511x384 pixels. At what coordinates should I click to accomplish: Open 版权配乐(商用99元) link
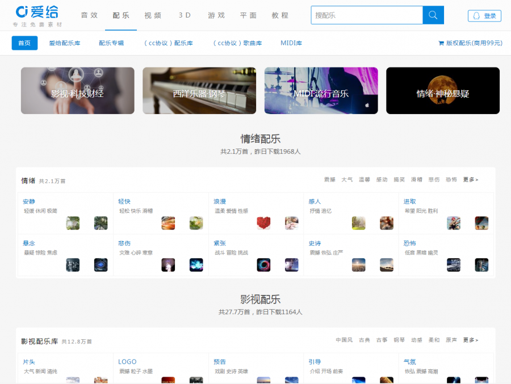click(471, 43)
